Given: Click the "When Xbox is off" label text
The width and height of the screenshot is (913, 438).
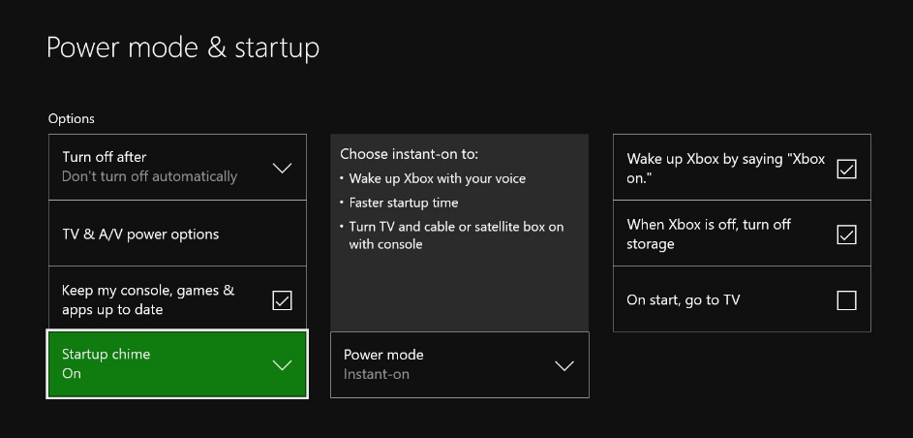Looking at the screenshot, I should pos(709,235).
